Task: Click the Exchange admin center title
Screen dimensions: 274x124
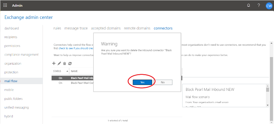Action: coord(29,17)
